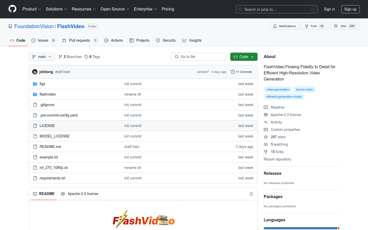Click the pulse icon beside Activity
Image resolution: width=368 pixels, height=230 pixels.
[x=266, y=122]
